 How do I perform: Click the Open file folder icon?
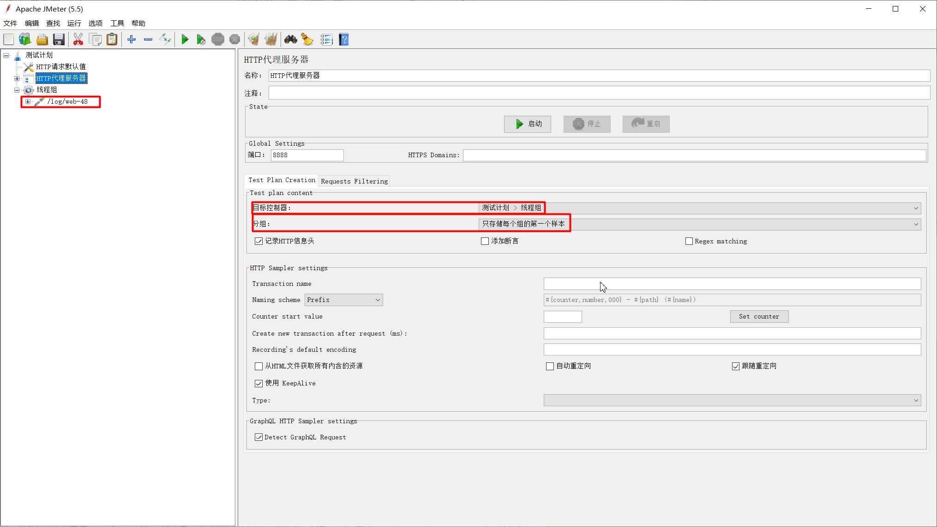point(42,40)
